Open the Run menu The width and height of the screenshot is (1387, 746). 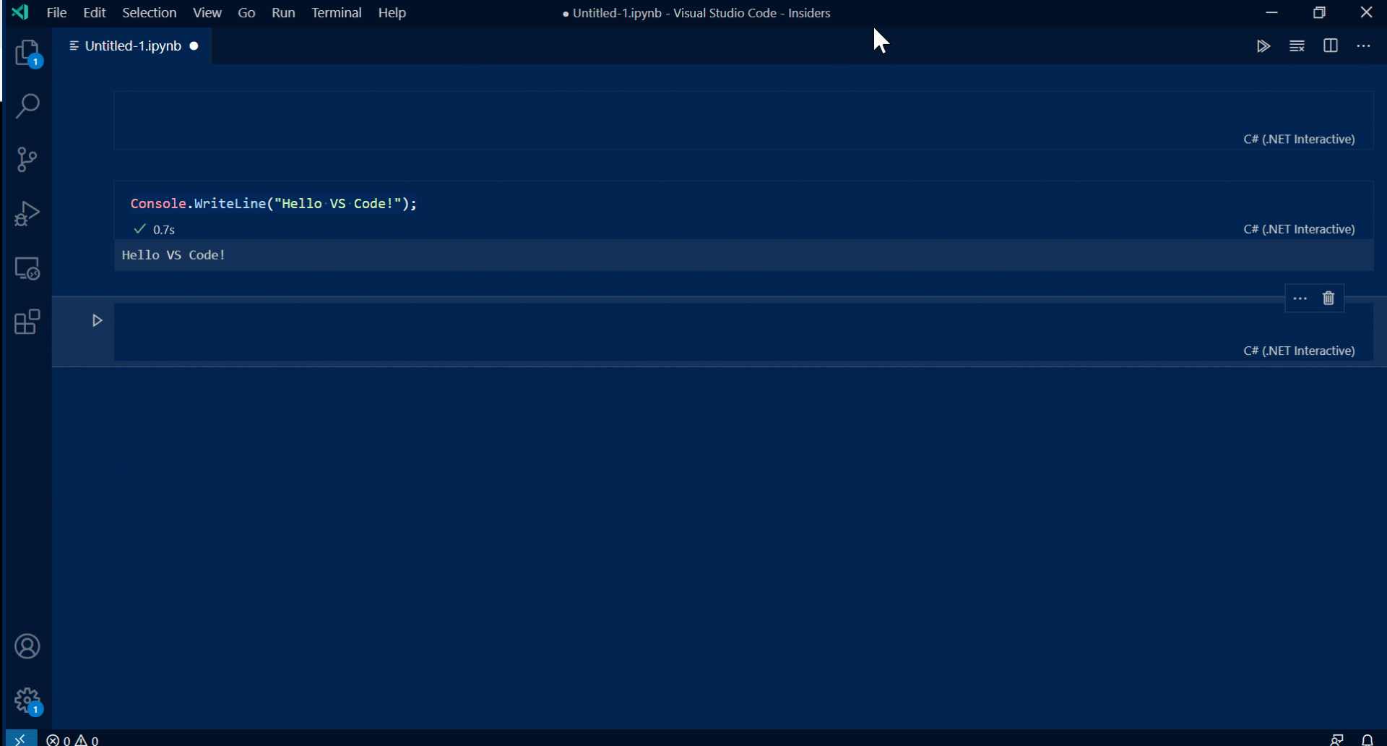click(283, 13)
